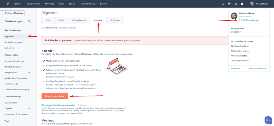Screen dimensions: 274x126
Task: Expand the Integrationen chevron
Action: [29, 72]
